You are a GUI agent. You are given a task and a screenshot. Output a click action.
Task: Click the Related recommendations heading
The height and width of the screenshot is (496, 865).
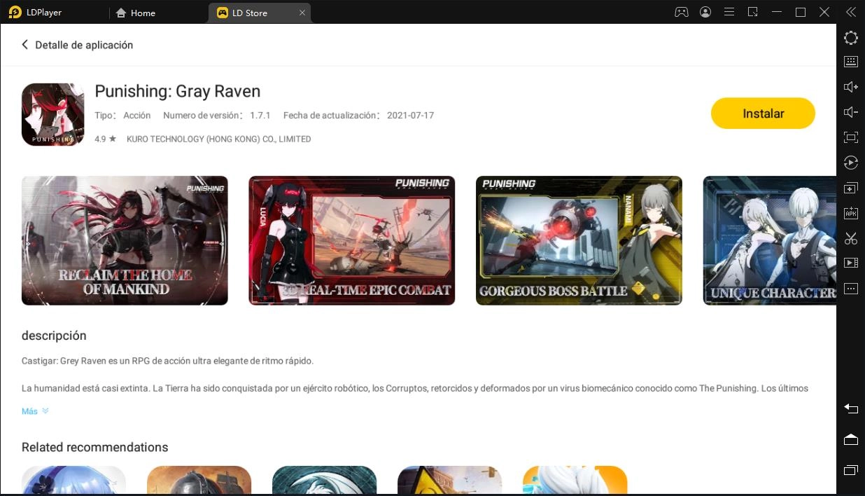[x=94, y=447]
